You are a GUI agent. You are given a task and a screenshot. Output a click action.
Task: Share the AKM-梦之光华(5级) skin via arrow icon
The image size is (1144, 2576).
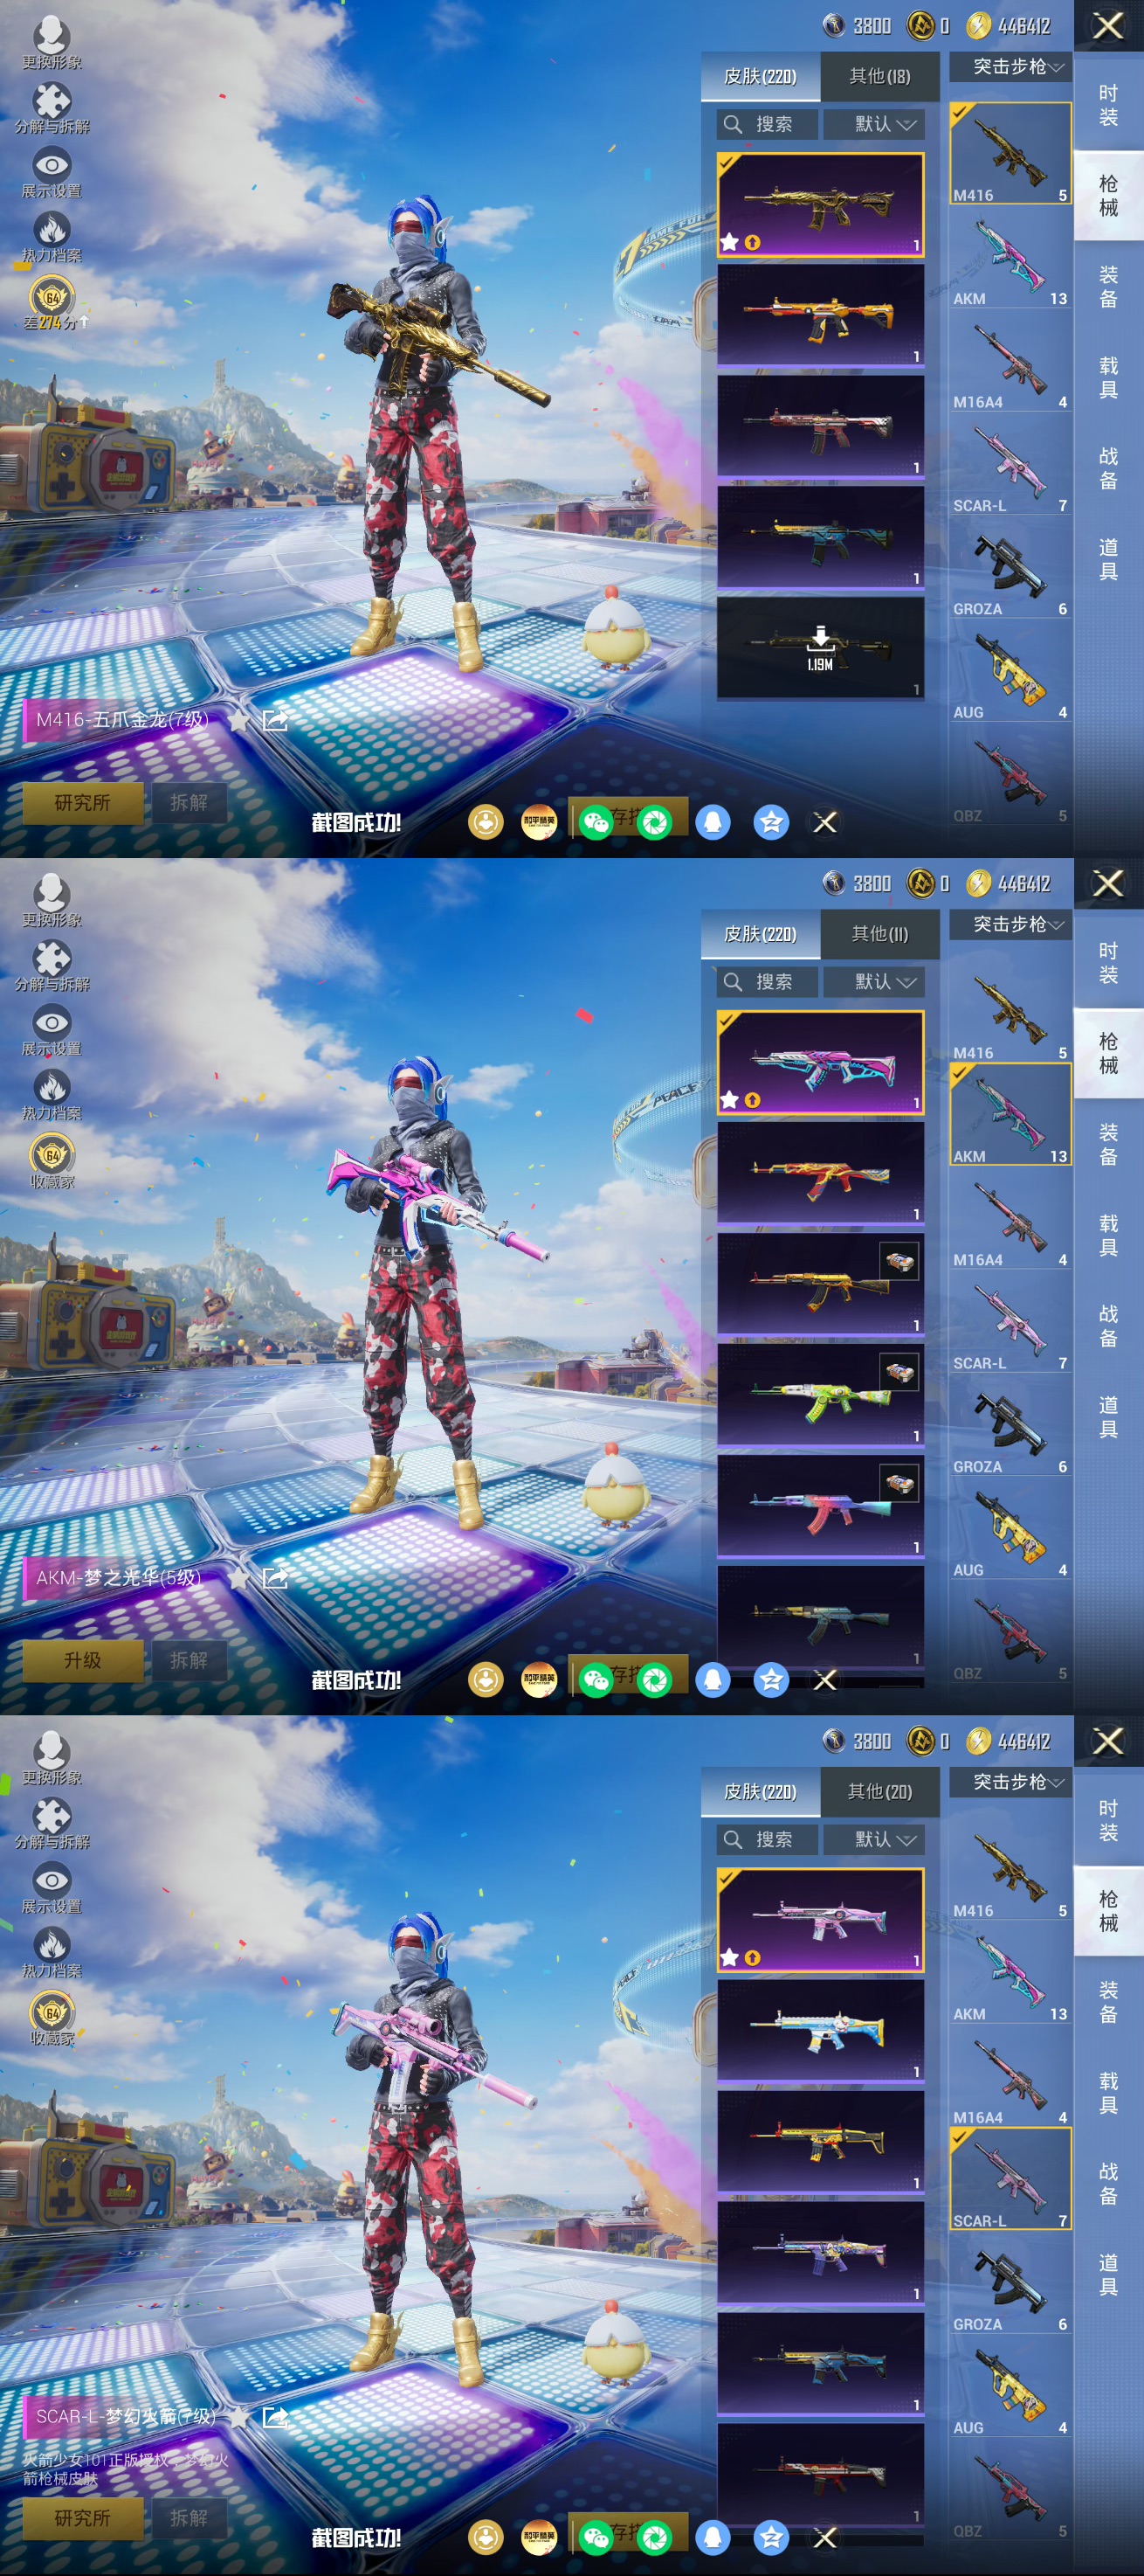275,1578
